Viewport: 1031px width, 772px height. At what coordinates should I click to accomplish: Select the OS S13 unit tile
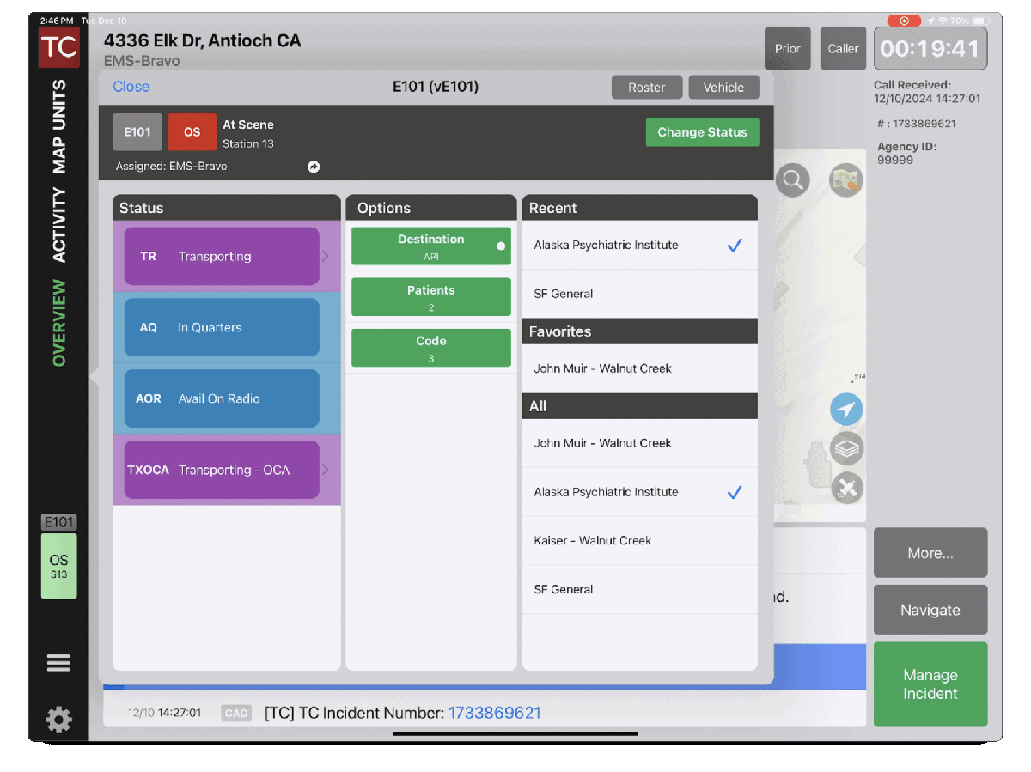(58, 566)
